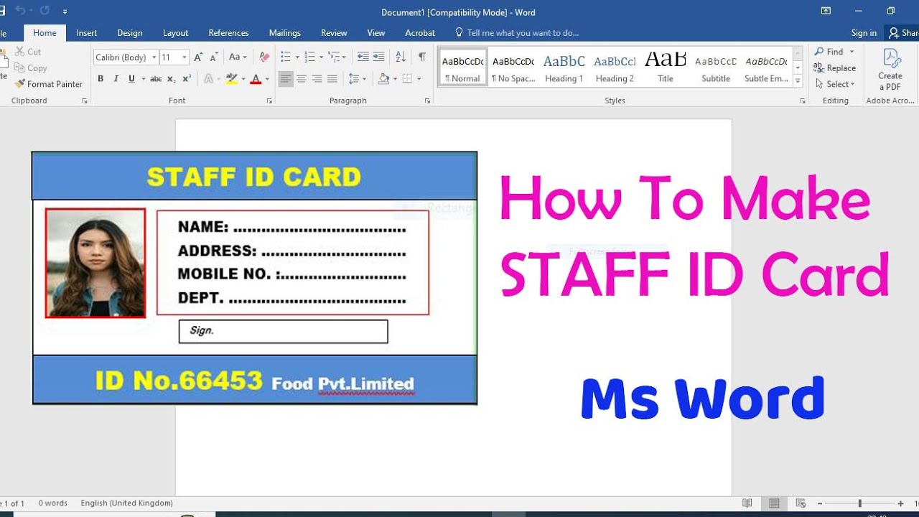Click zoom out minus button

(x=821, y=504)
